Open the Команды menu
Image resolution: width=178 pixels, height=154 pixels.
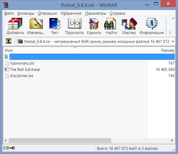26,13
